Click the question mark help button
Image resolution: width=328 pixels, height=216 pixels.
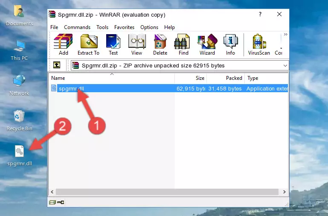(260, 14)
